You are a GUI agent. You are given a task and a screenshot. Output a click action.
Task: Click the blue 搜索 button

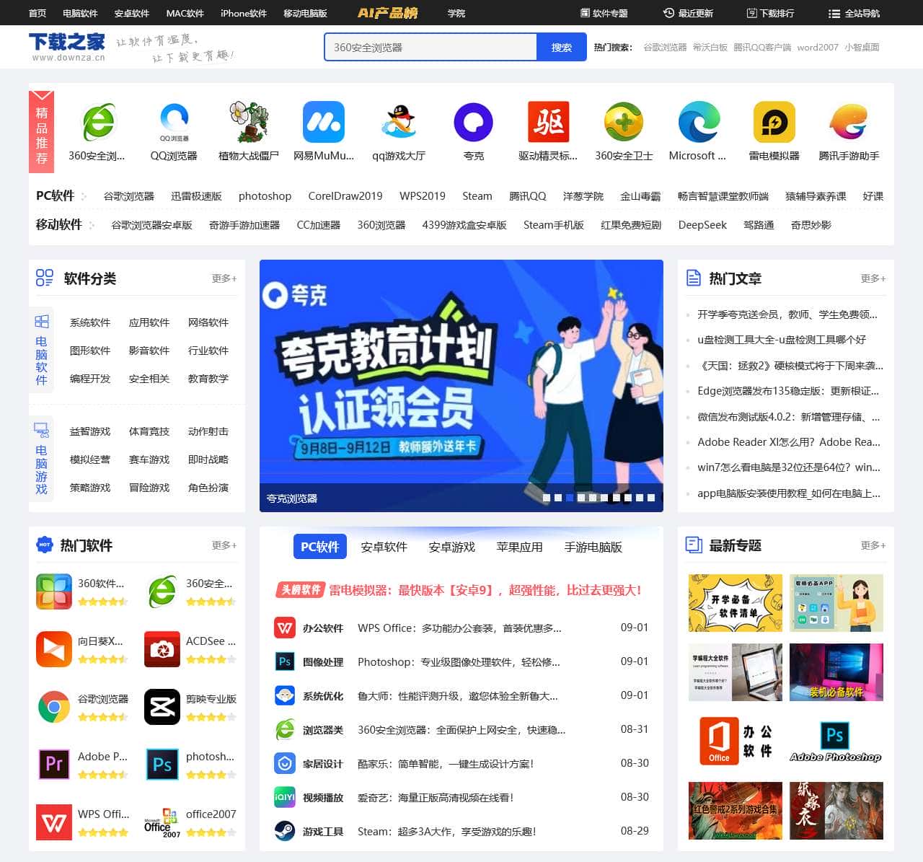561,48
